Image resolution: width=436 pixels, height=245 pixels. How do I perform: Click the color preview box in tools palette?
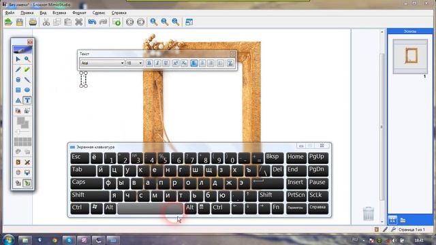pyautogui.click(x=22, y=122)
